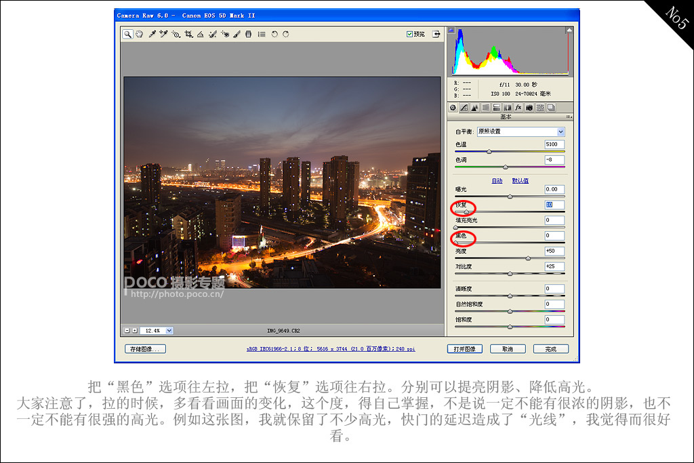Click the 曝光 value field 0.00
This screenshot has height=463, width=694.
(554, 189)
